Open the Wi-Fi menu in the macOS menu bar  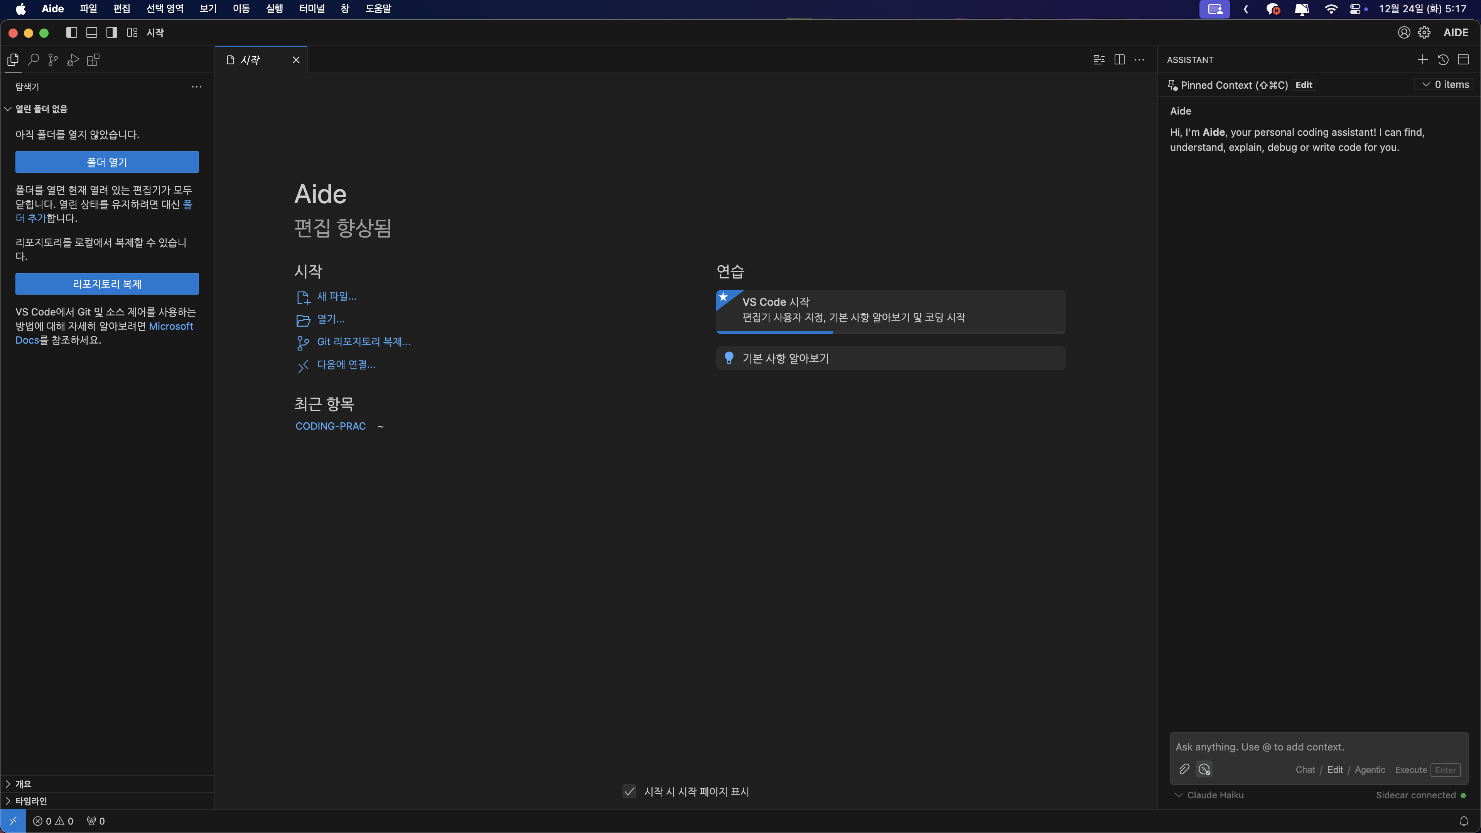(x=1331, y=8)
